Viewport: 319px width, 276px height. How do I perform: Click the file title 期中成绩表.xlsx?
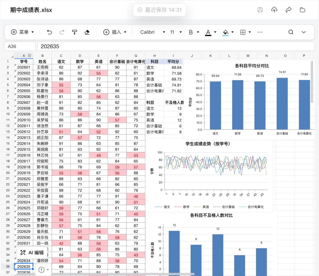point(31,10)
